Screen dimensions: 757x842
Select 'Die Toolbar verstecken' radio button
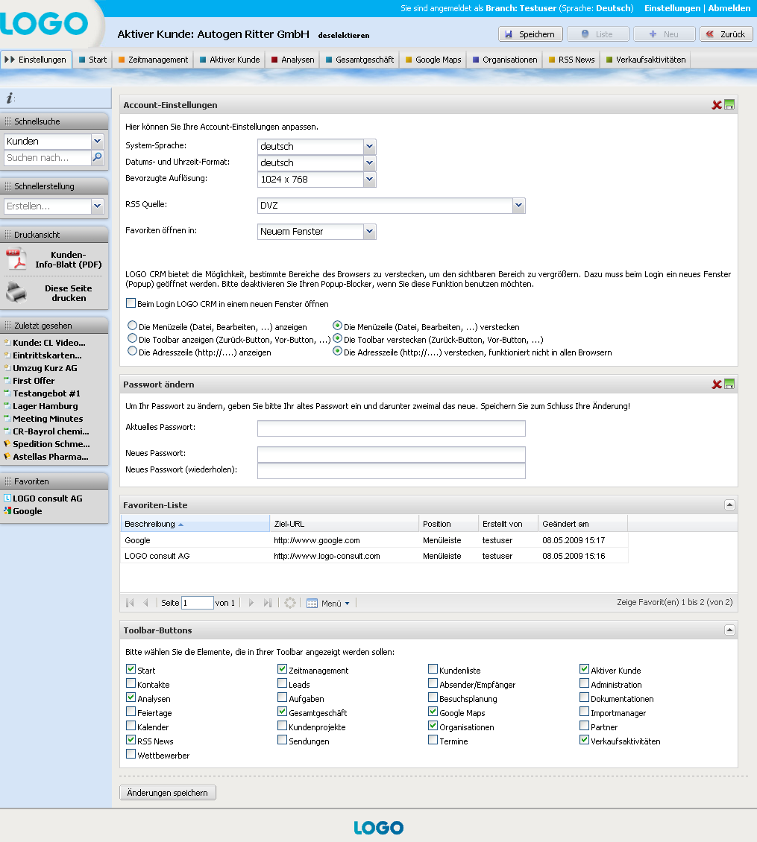[x=337, y=338]
